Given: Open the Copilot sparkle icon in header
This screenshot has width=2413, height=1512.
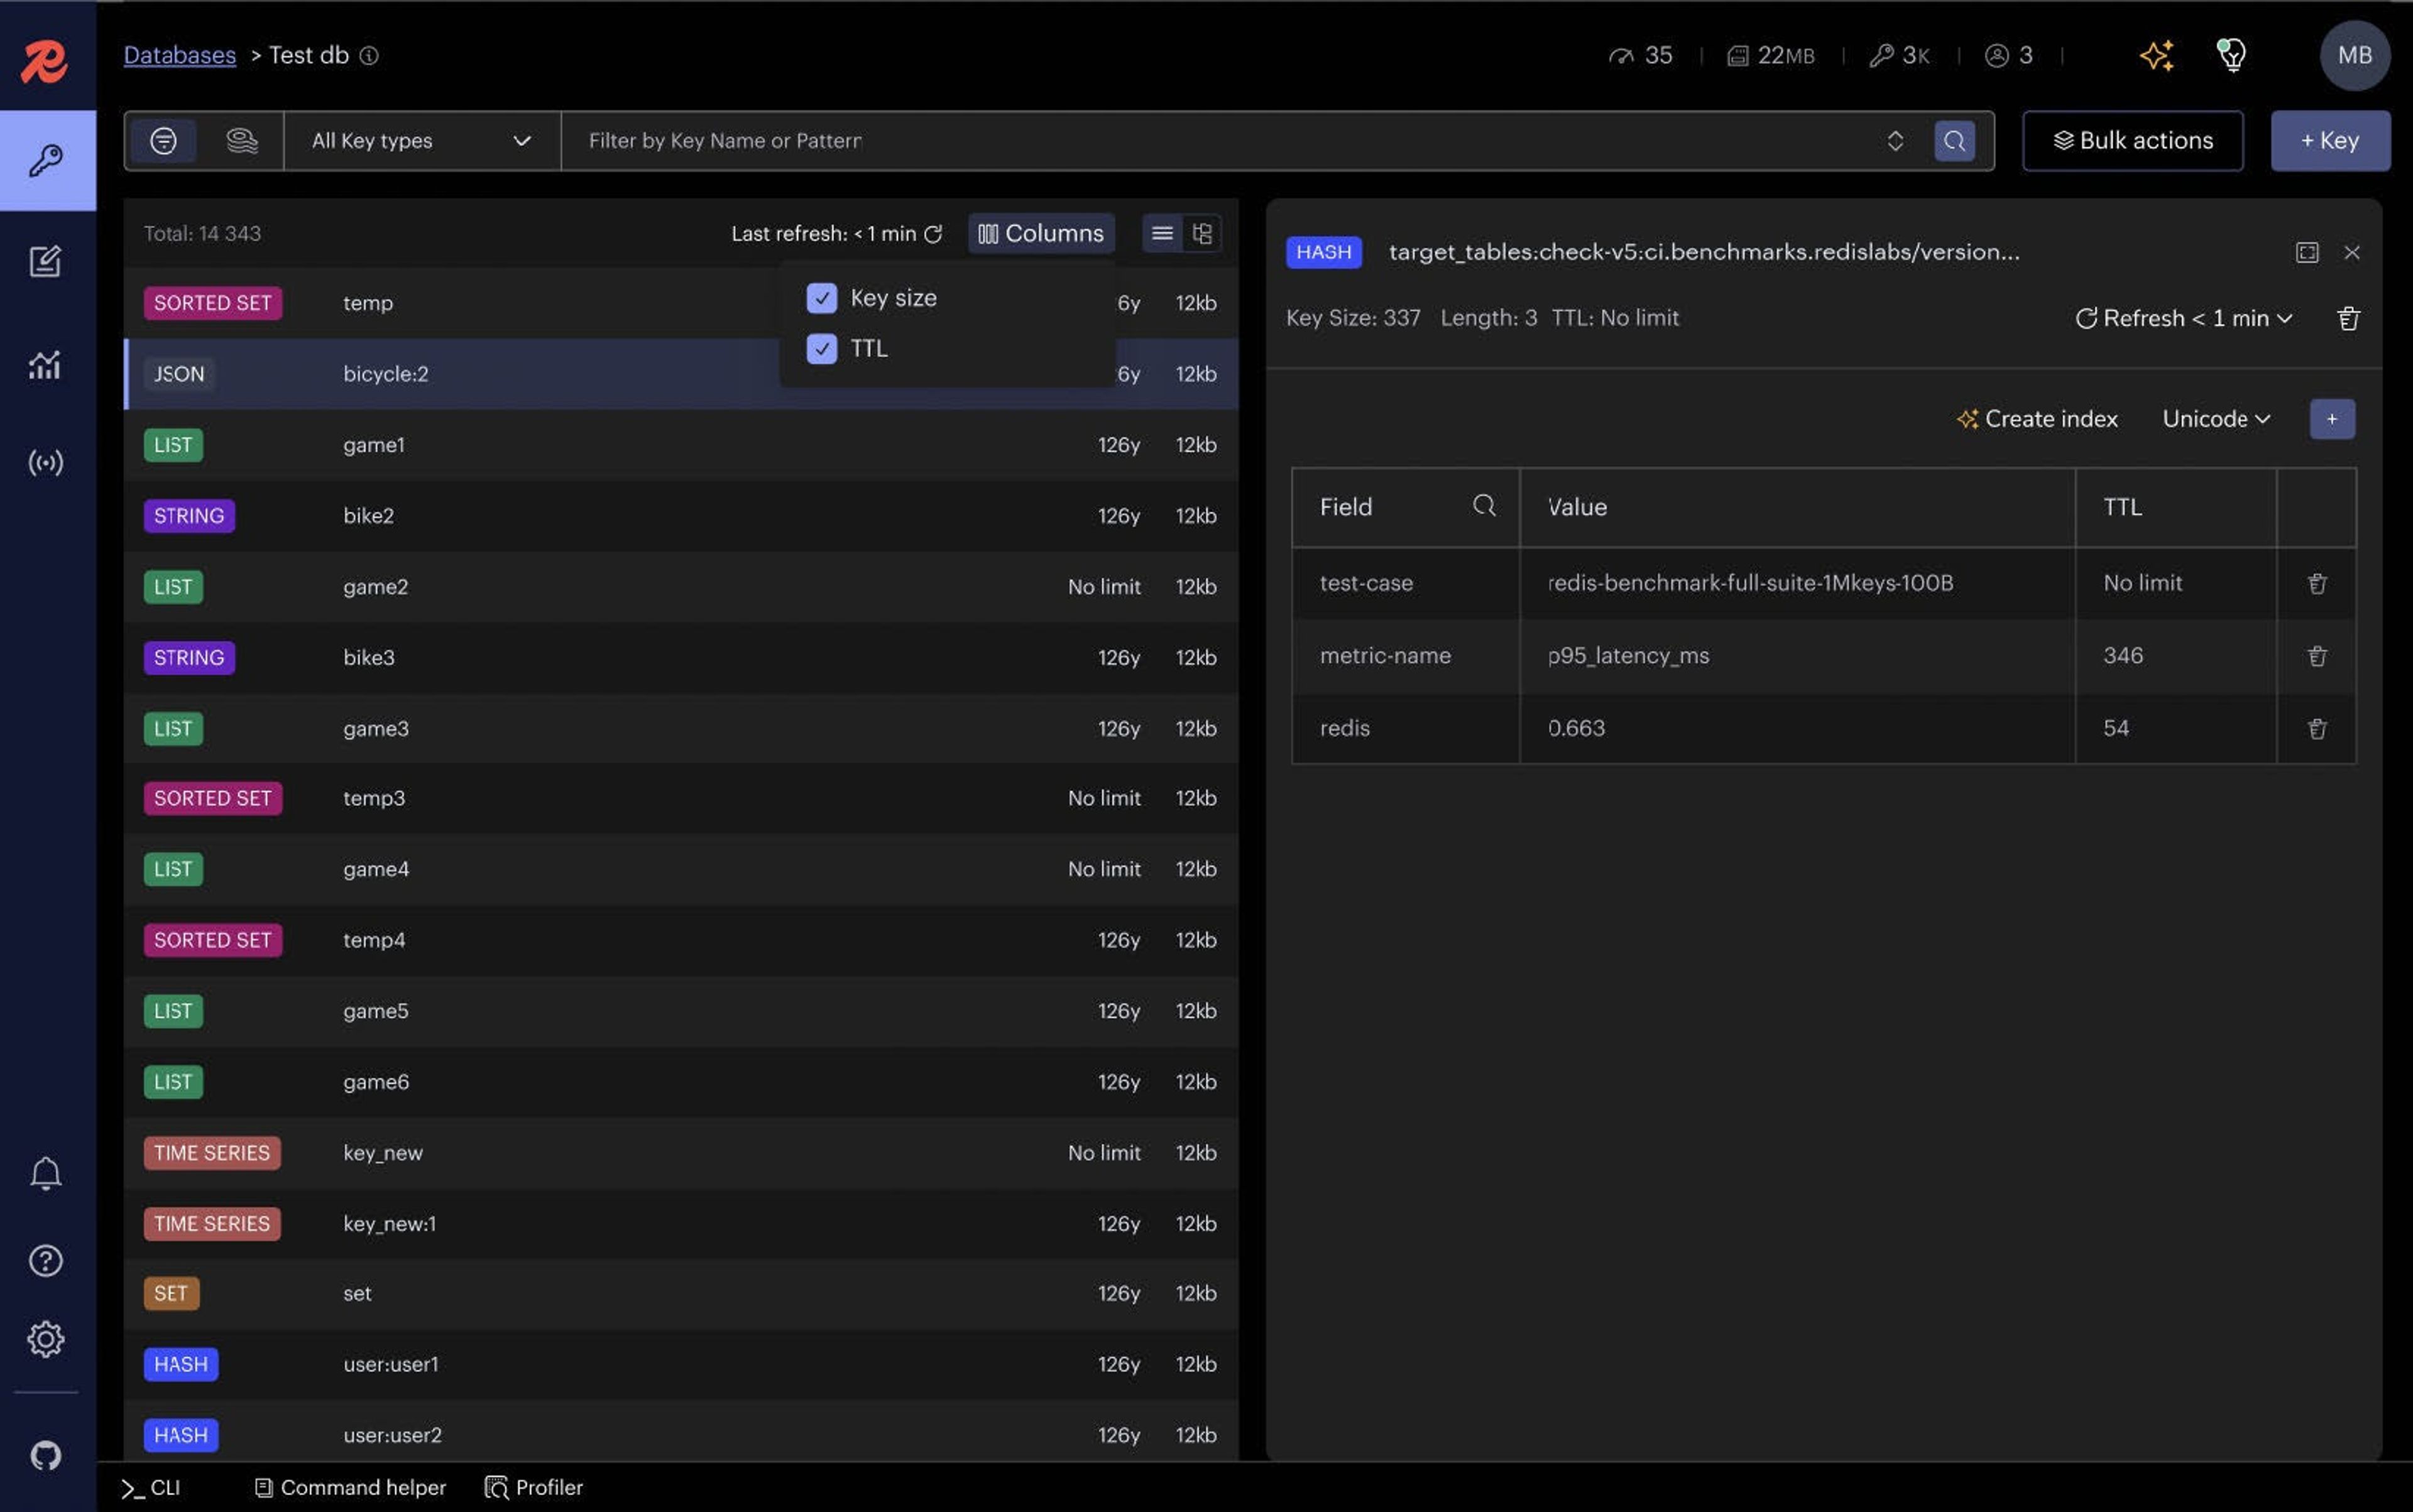Looking at the screenshot, I should point(2156,55).
